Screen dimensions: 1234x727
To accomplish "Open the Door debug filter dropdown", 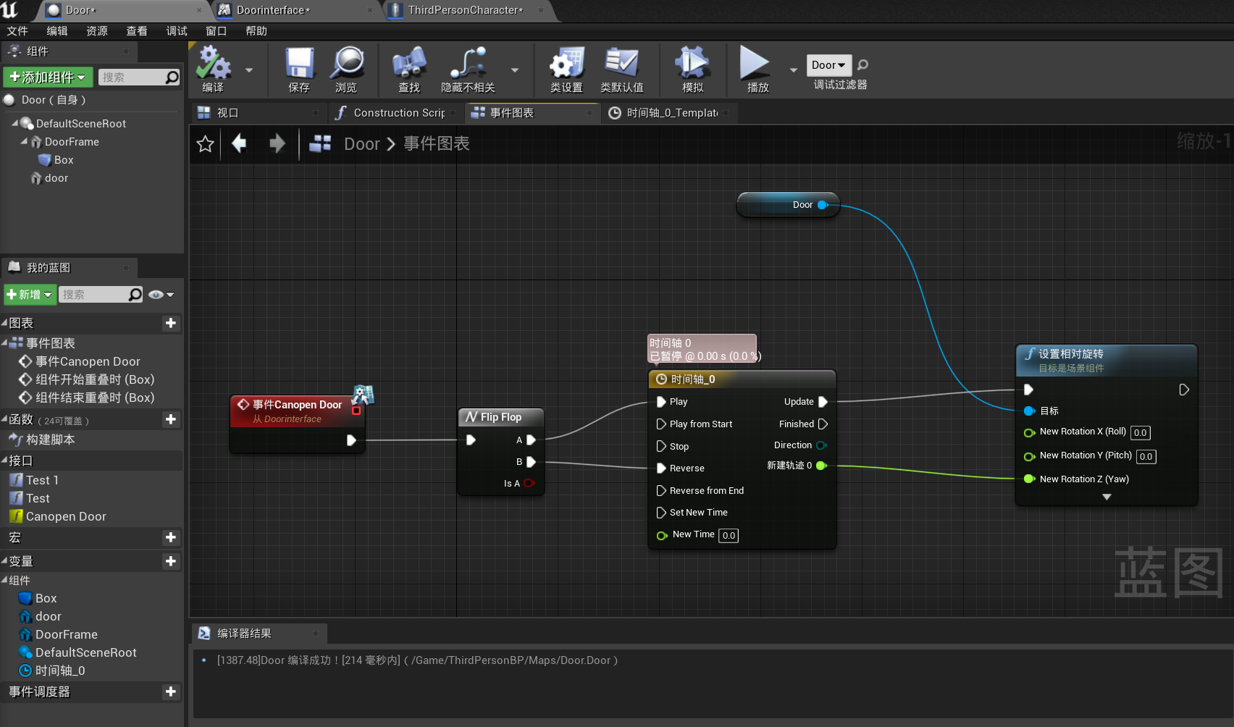I will (x=828, y=65).
